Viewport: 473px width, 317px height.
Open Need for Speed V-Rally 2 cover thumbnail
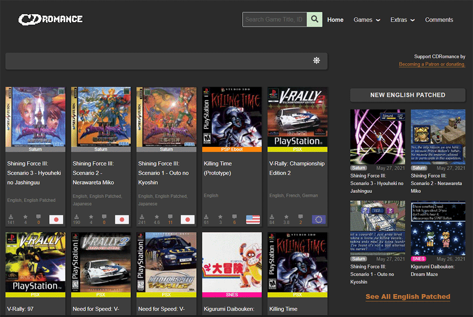pos(101,262)
